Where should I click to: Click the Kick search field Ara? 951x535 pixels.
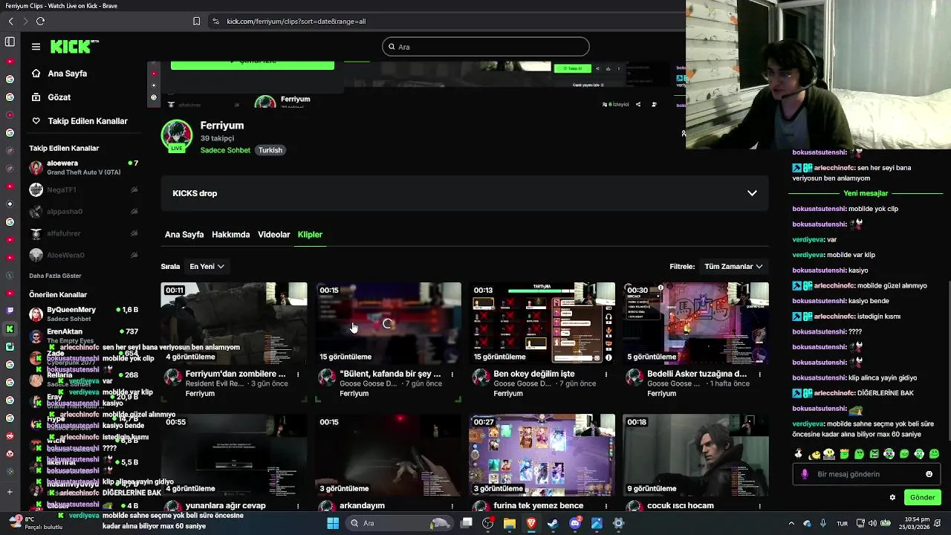point(486,47)
